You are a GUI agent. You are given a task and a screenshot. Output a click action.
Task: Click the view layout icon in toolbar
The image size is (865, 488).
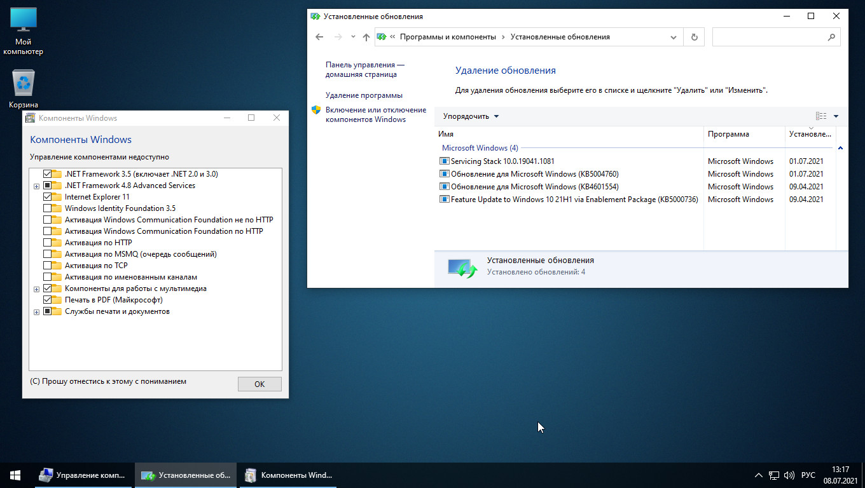(x=821, y=116)
